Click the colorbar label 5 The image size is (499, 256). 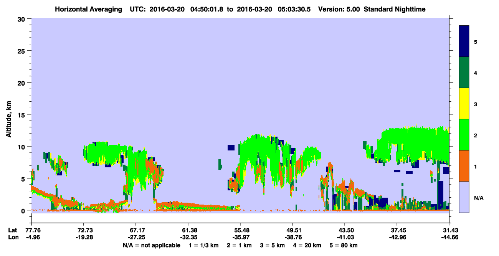tap(475, 41)
